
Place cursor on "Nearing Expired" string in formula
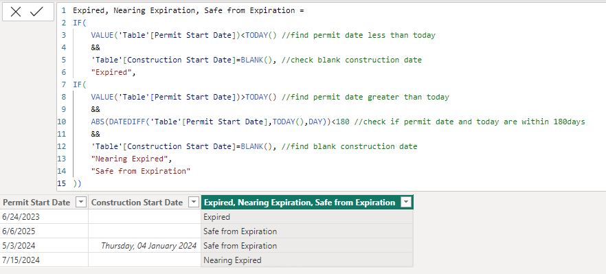coord(129,159)
